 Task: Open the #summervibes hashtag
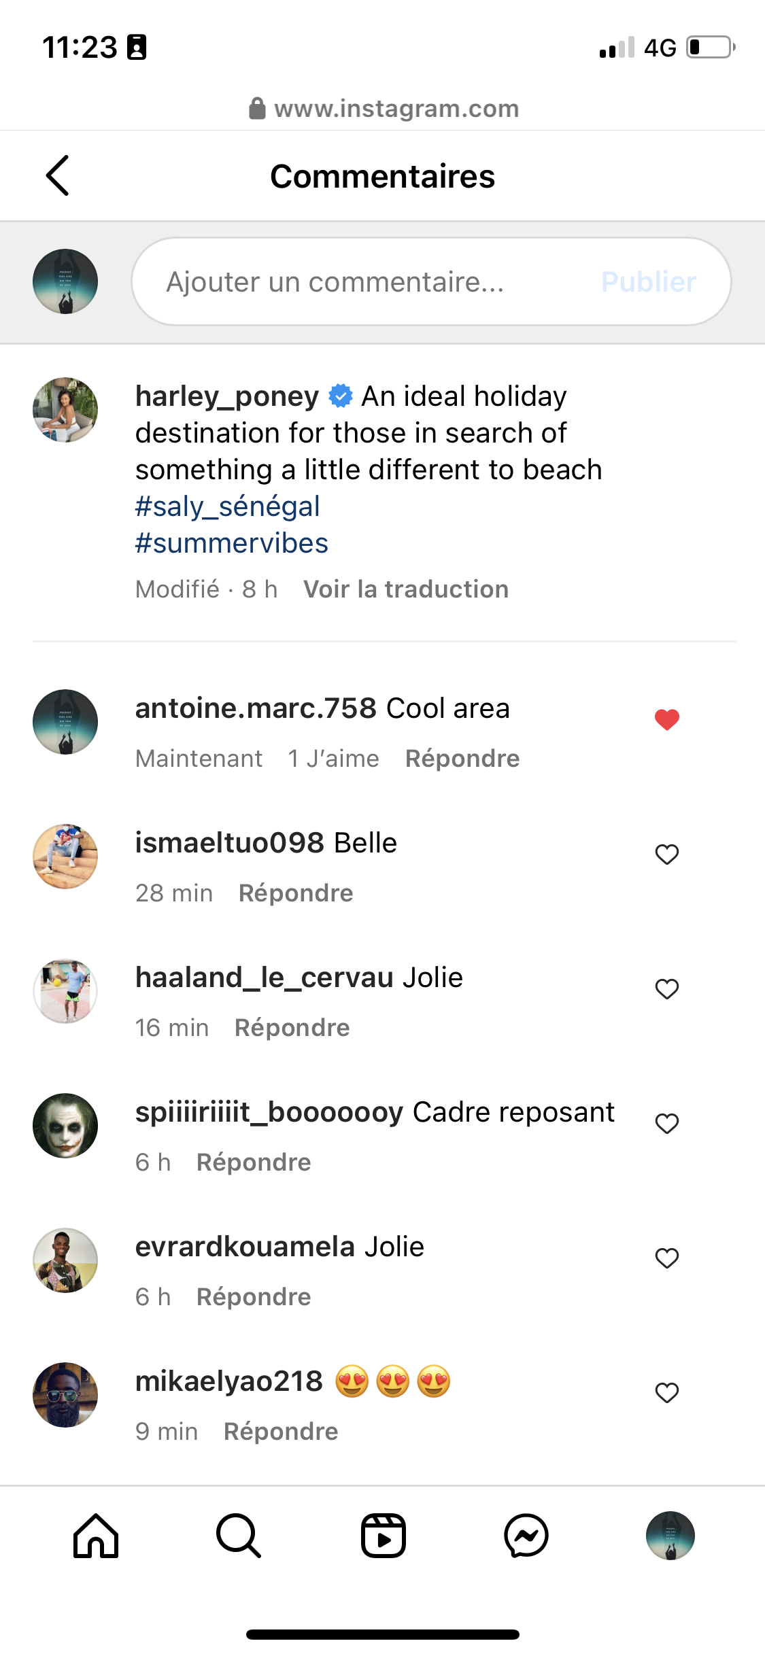click(232, 543)
